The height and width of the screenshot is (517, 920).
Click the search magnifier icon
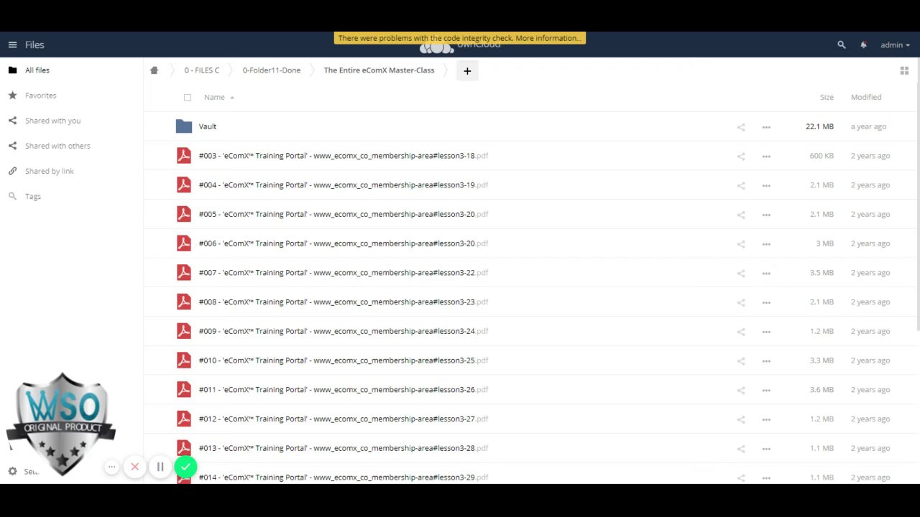coord(842,45)
